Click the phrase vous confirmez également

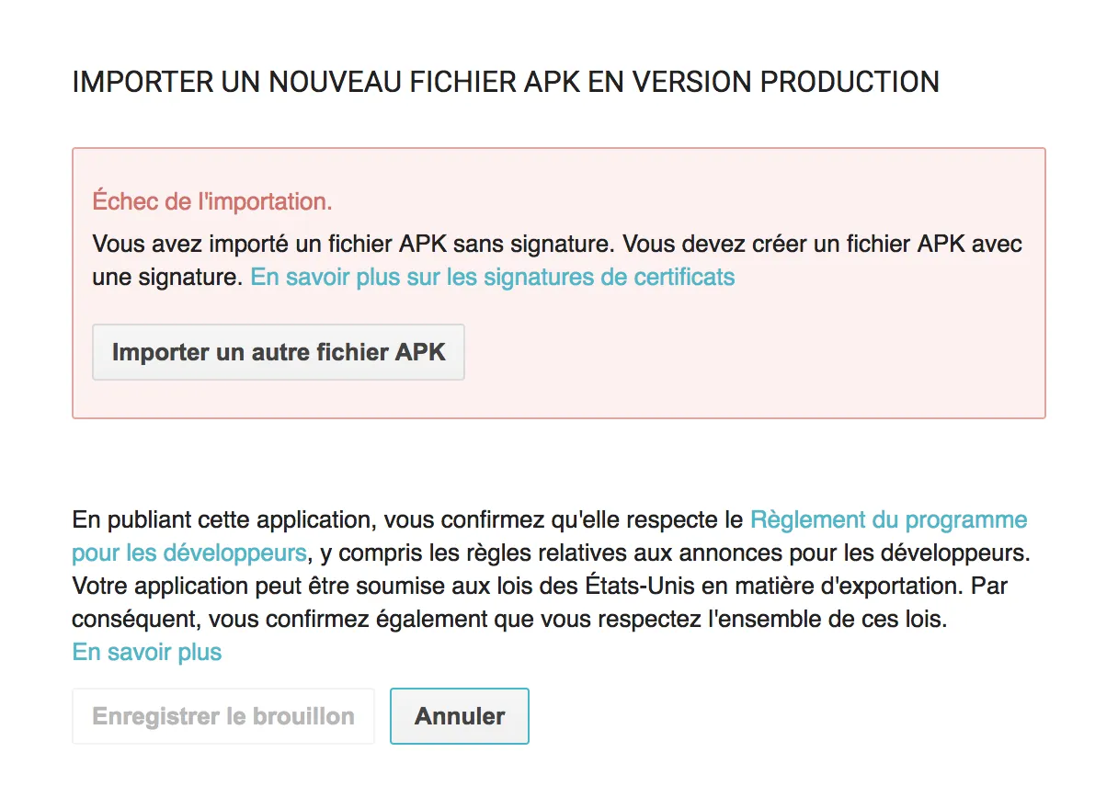(x=336, y=620)
